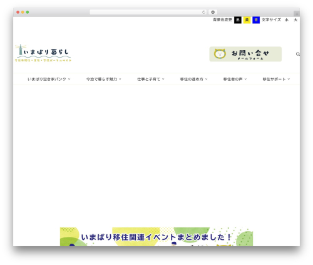Click the download icon beside address bar
The width and height of the screenshot is (313, 265).
pyautogui.click(x=213, y=12)
